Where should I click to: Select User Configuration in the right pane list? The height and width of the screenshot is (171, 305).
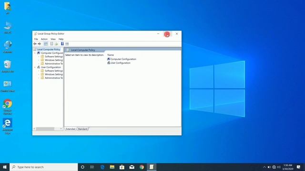[x=119, y=63]
